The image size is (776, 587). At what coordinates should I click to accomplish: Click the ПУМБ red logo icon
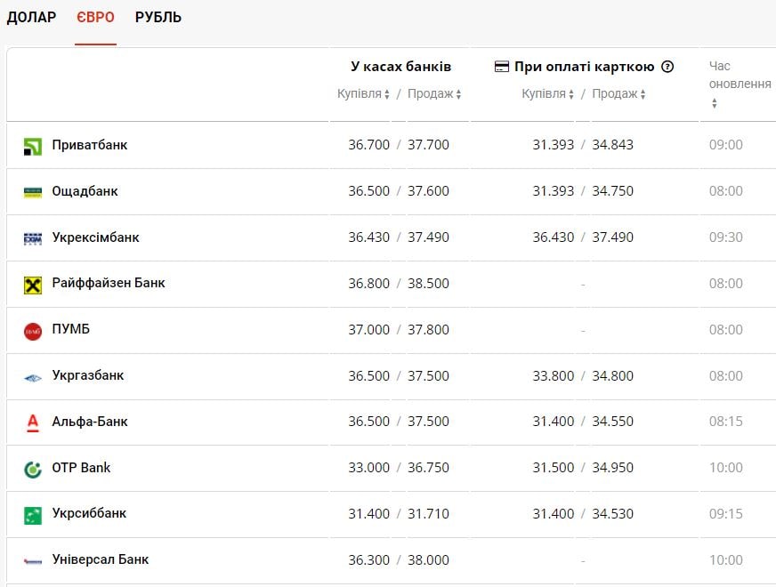[33, 331]
